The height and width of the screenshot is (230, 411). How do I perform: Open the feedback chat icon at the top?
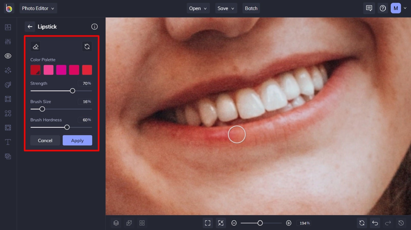[x=369, y=8]
